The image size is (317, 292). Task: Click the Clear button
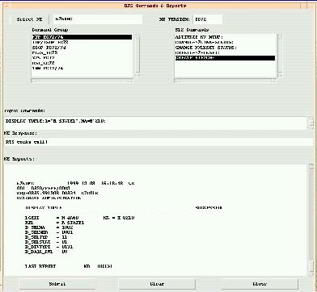coord(157,284)
